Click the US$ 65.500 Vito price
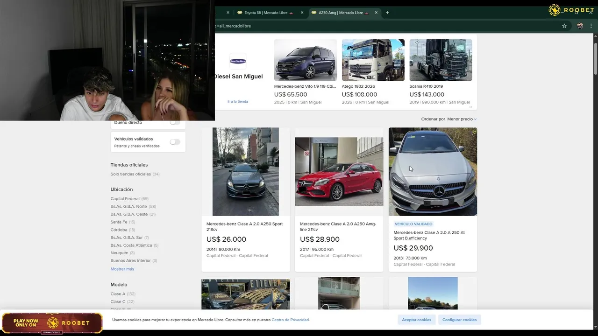Screen dimensions: 598x336 [291, 94]
